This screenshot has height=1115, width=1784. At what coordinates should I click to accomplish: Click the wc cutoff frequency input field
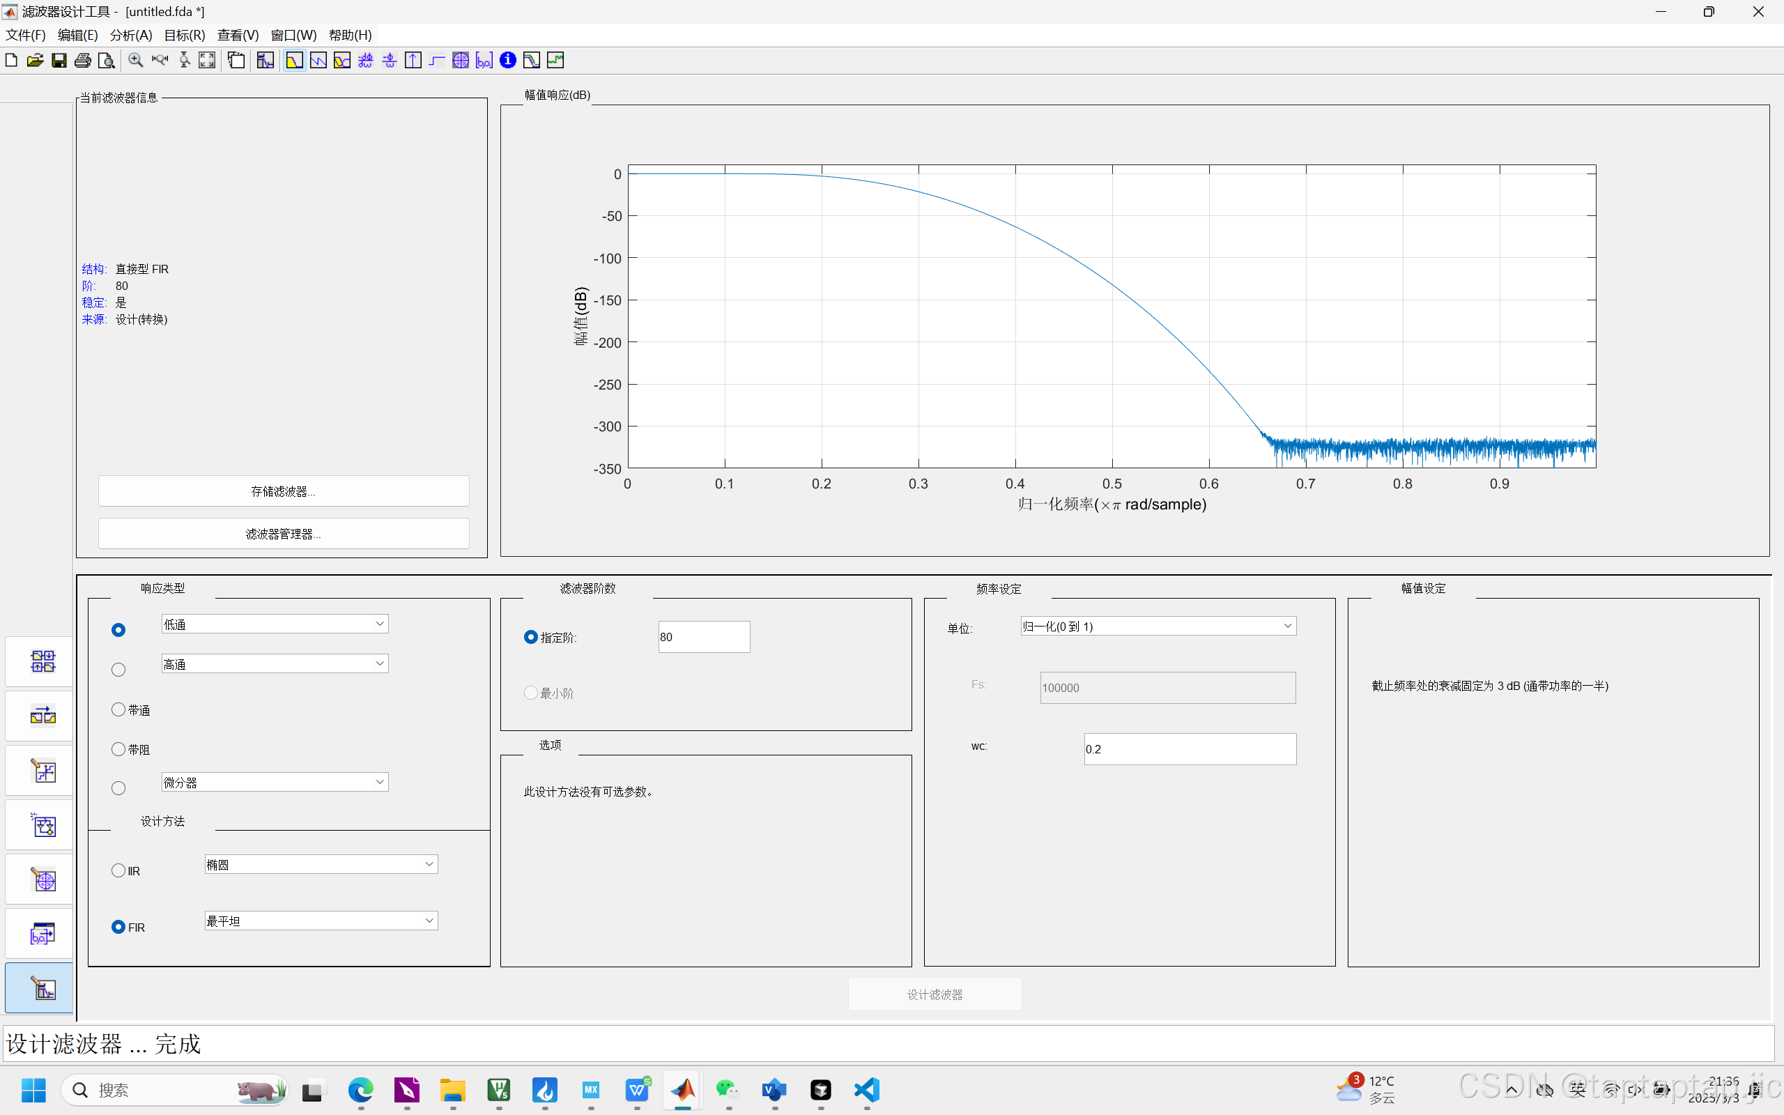(x=1189, y=749)
